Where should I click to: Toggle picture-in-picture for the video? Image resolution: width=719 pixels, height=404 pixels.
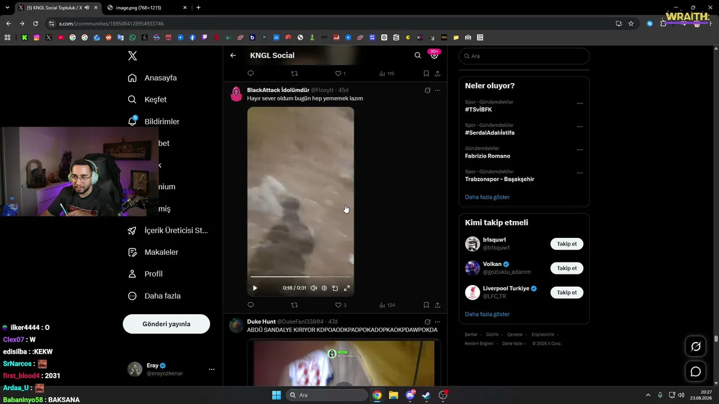point(335,288)
